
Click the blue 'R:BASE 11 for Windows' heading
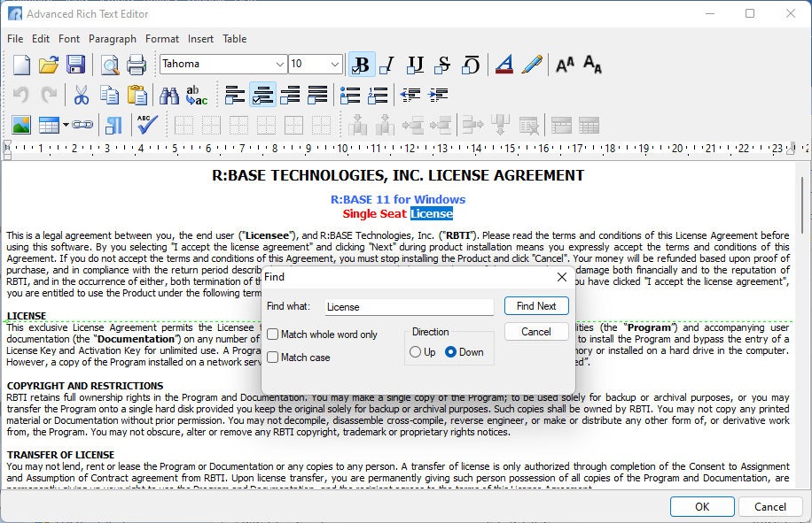click(x=398, y=199)
